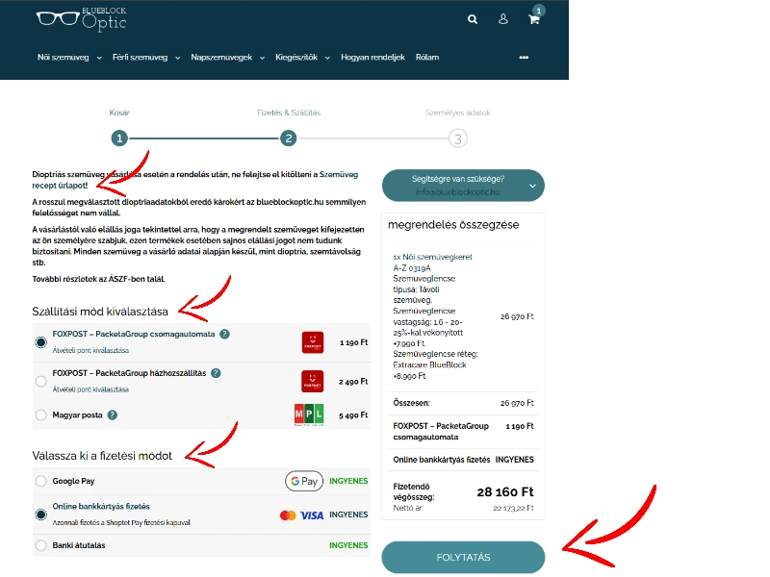Click help icon next to Magyar posta

pos(113,415)
